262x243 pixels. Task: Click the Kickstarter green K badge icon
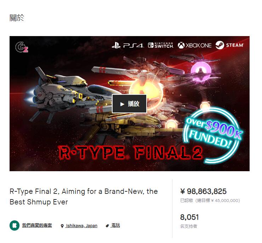(x=15, y=225)
